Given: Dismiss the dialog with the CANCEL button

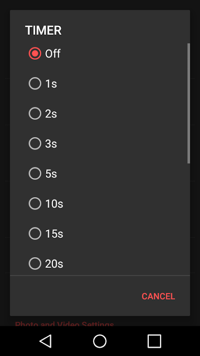Looking at the screenshot, I should [158, 296].
